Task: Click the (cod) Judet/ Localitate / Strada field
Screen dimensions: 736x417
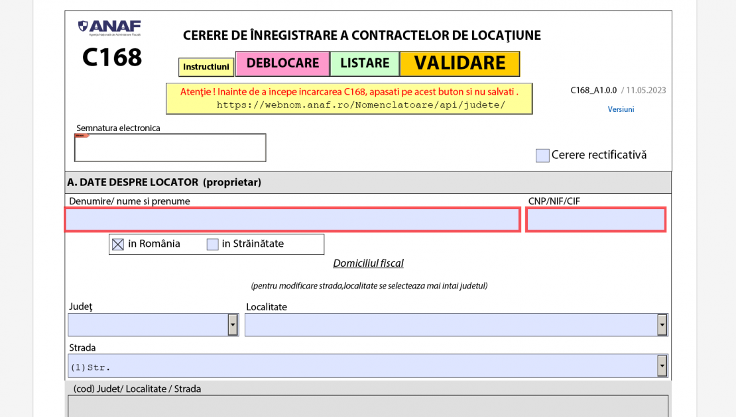Action: click(x=368, y=406)
